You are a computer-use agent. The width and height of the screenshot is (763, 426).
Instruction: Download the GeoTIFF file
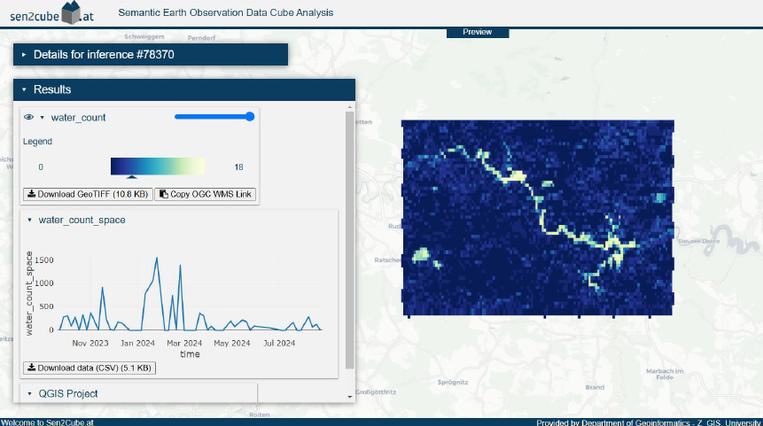[87, 194]
